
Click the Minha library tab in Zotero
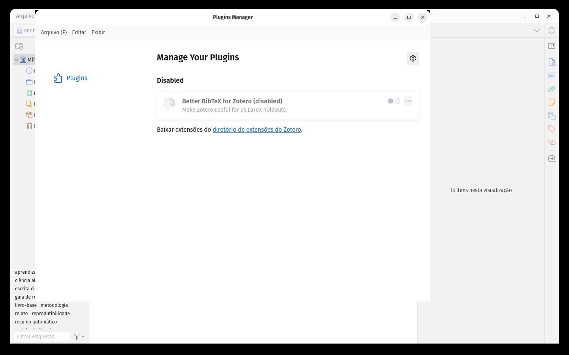pos(25,30)
